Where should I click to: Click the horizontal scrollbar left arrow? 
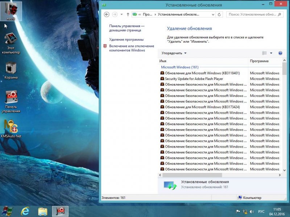coord(160,175)
